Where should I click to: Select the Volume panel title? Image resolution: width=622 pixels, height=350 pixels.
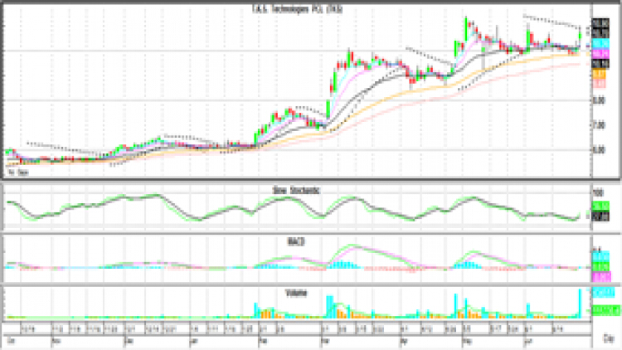pos(296,294)
